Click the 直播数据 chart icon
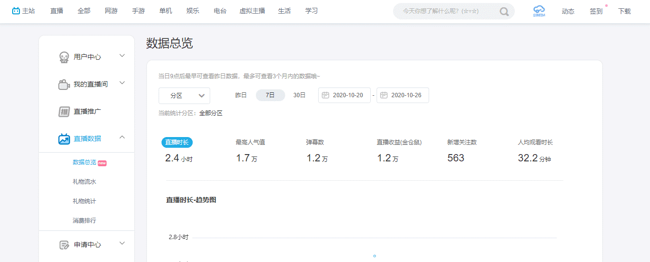This screenshot has width=650, height=262. click(x=64, y=139)
